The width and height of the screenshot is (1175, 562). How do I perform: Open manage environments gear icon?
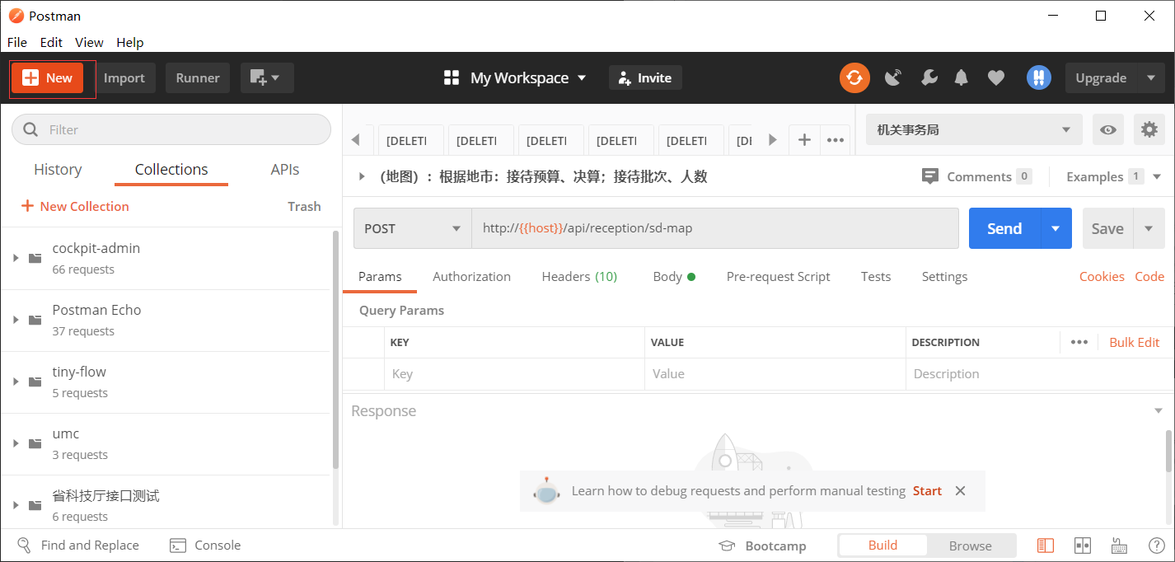click(1149, 129)
